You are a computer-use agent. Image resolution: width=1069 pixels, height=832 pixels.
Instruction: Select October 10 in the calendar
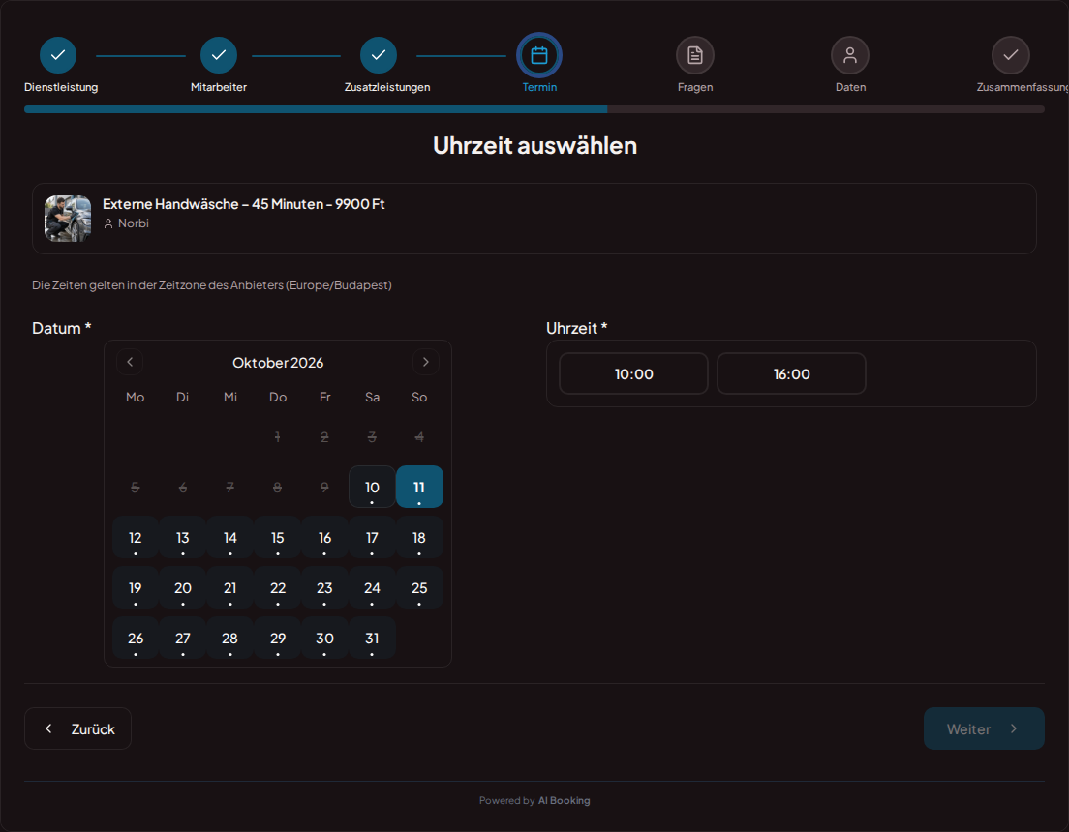[x=372, y=488]
